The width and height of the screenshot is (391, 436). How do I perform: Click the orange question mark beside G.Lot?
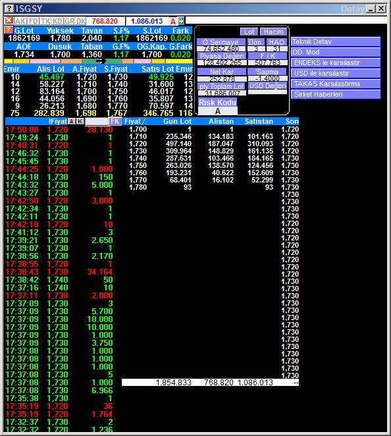9,30
